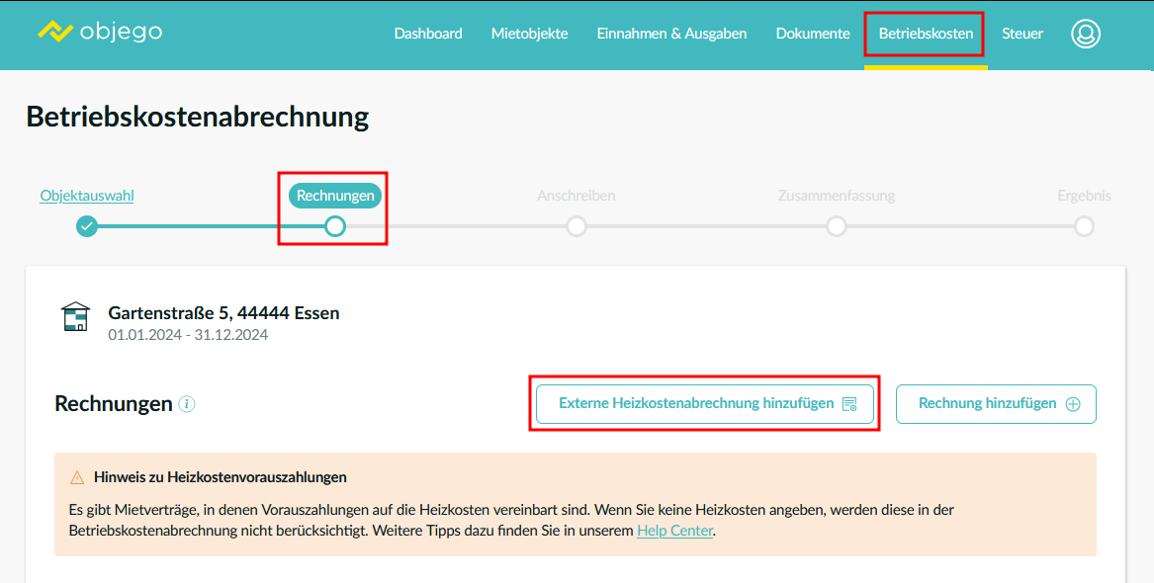This screenshot has width=1154, height=583.
Task: Click the address Gartenstraße 5, 44444 Essen
Action: [223, 313]
